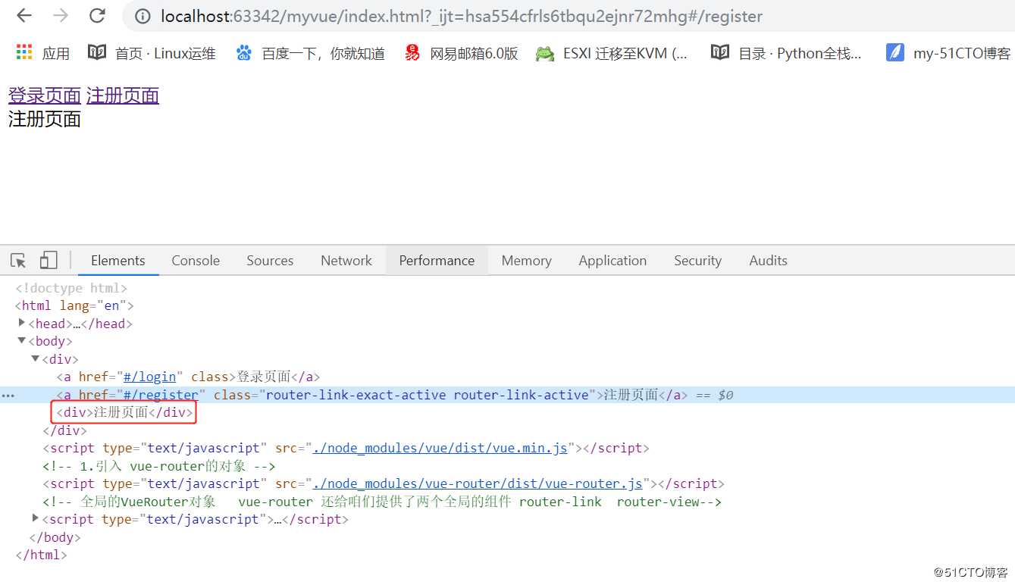Click the address bar URL
The height and width of the screenshot is (585, 1015).
coord(462,16)
